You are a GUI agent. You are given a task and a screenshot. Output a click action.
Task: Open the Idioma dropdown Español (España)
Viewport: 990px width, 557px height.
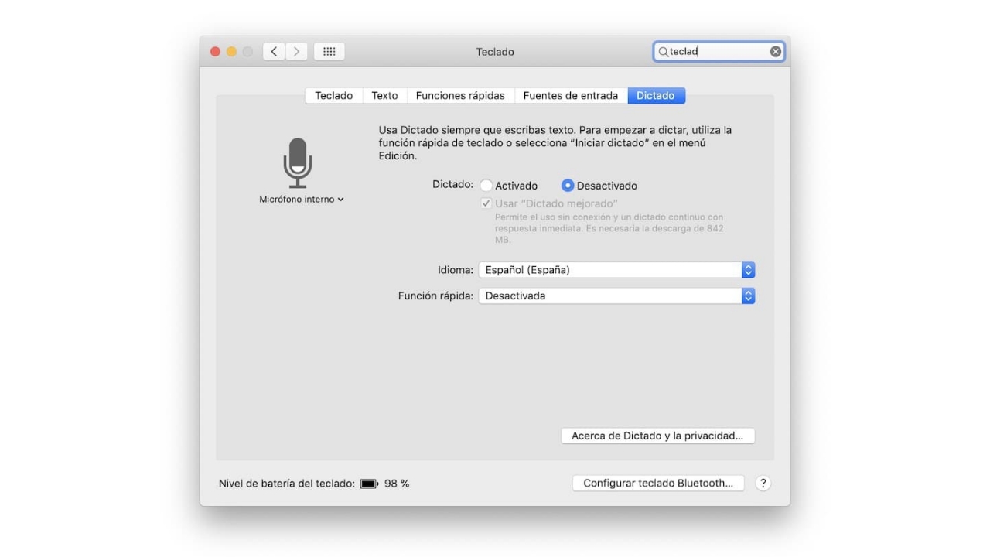pos(616,270)
